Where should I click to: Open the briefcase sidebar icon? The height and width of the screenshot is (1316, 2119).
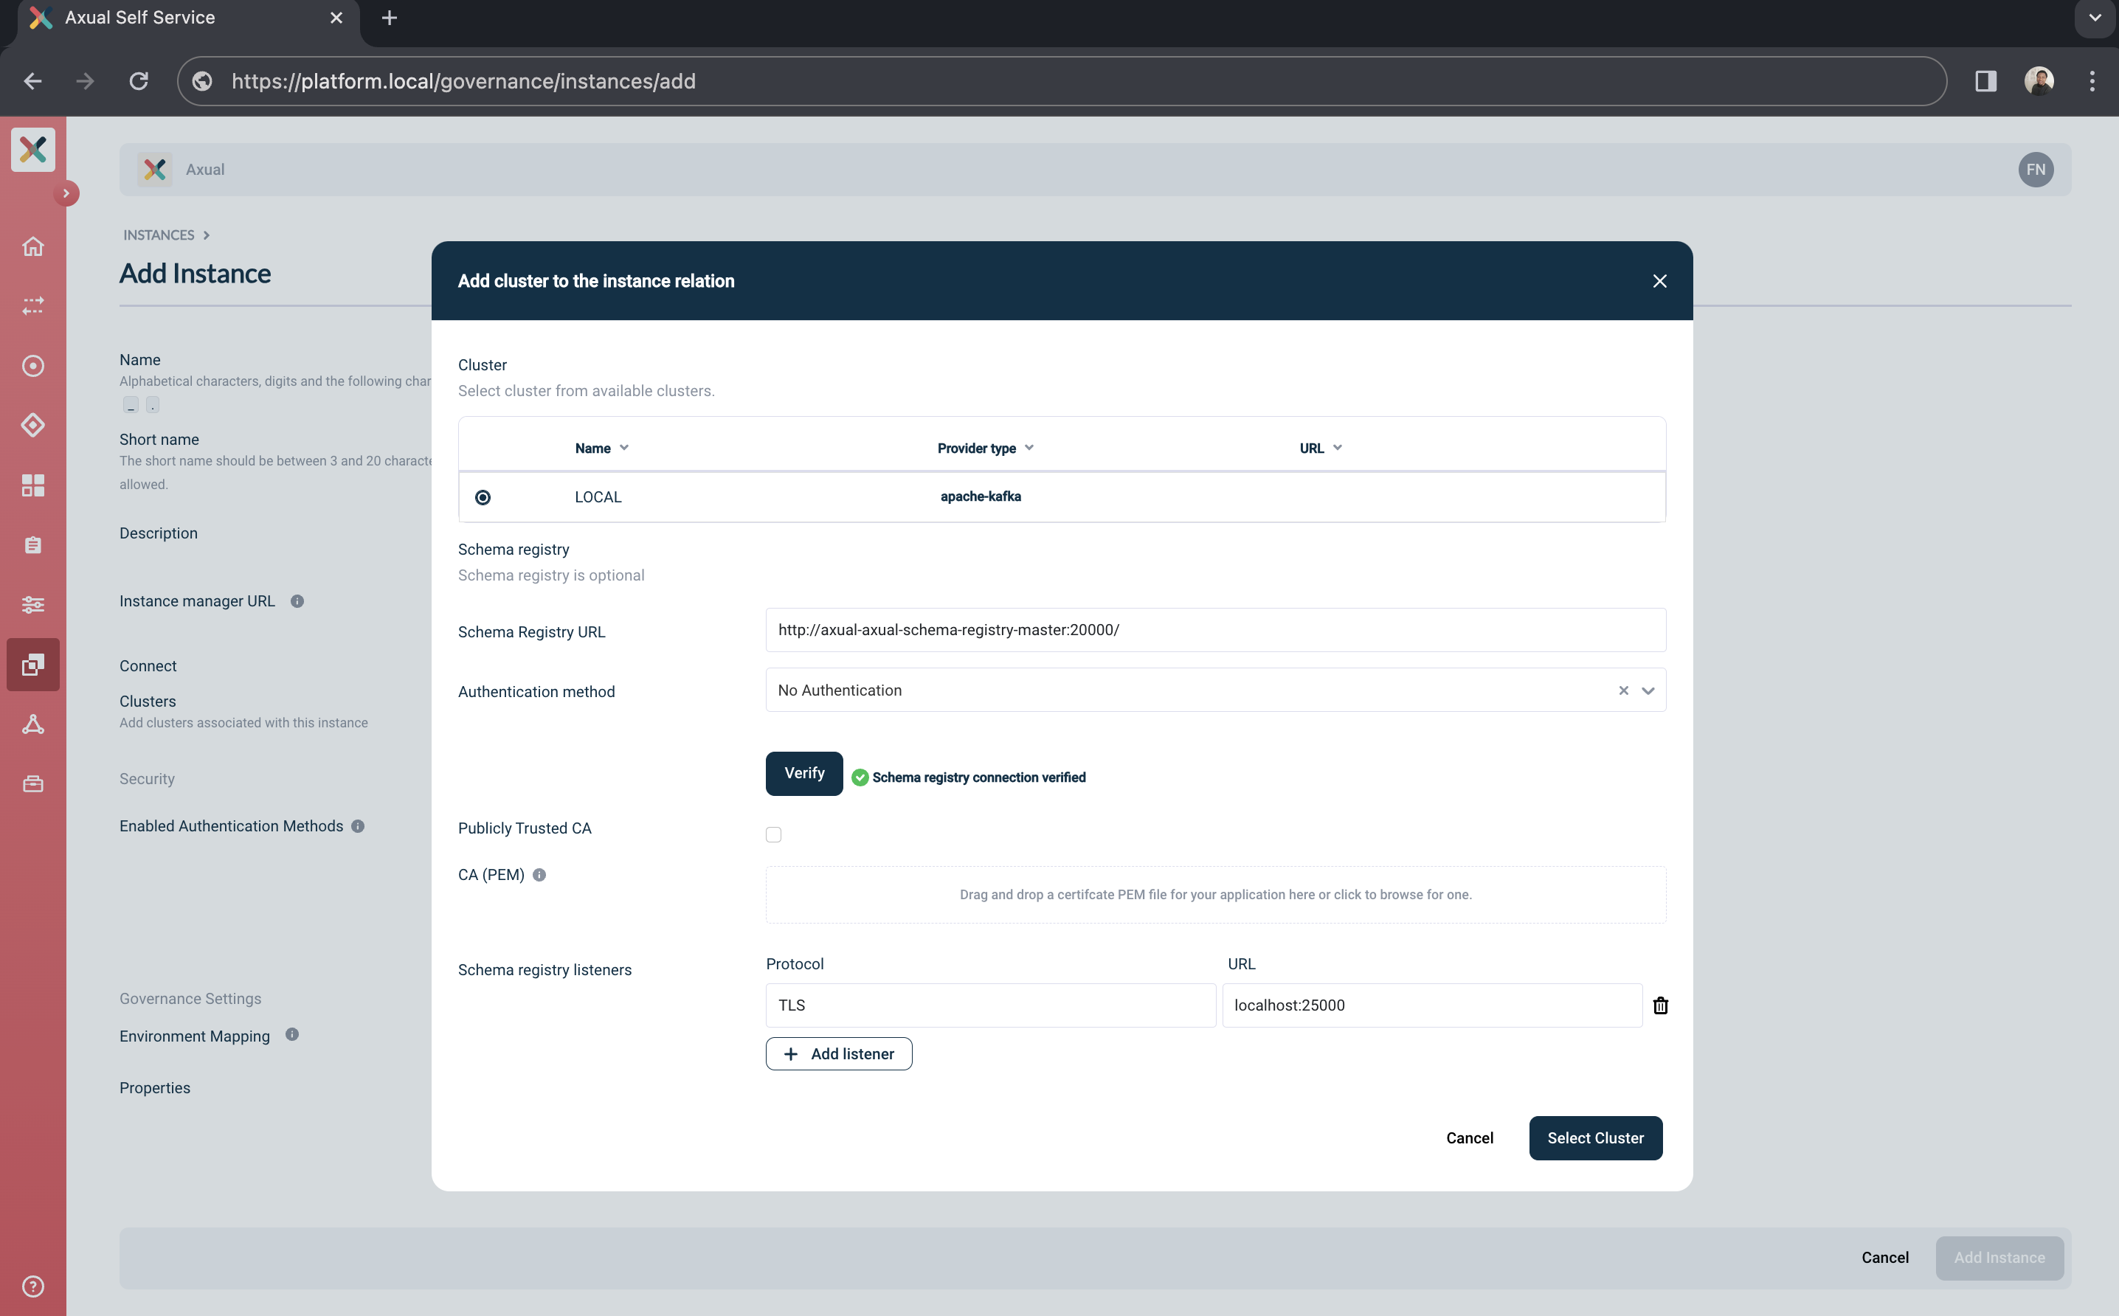point(33,784)
